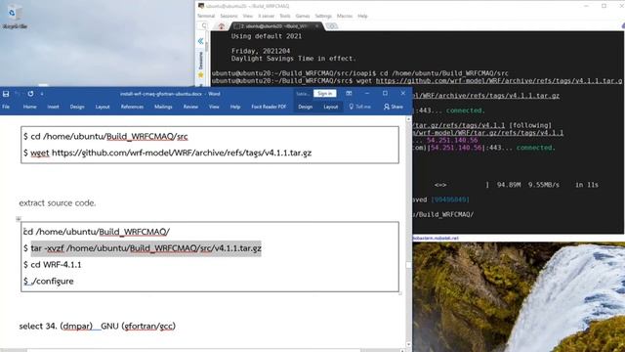Click the Redo icon in Word's quick access toolbar

(30, 94)
